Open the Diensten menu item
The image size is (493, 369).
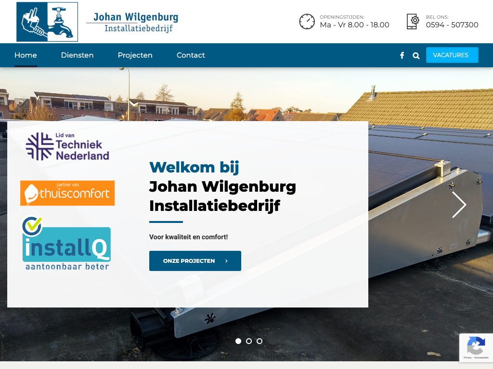[78, 55]
